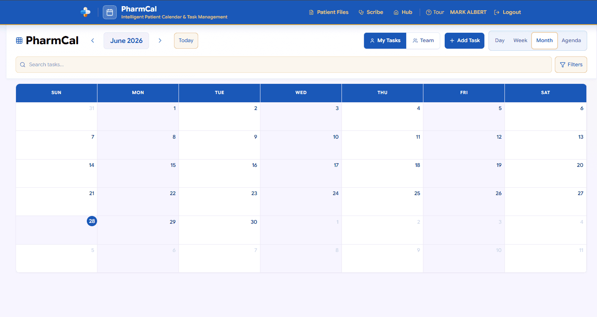Click the Search tasks input field
The image size is (597, 317).
[284, 65]
